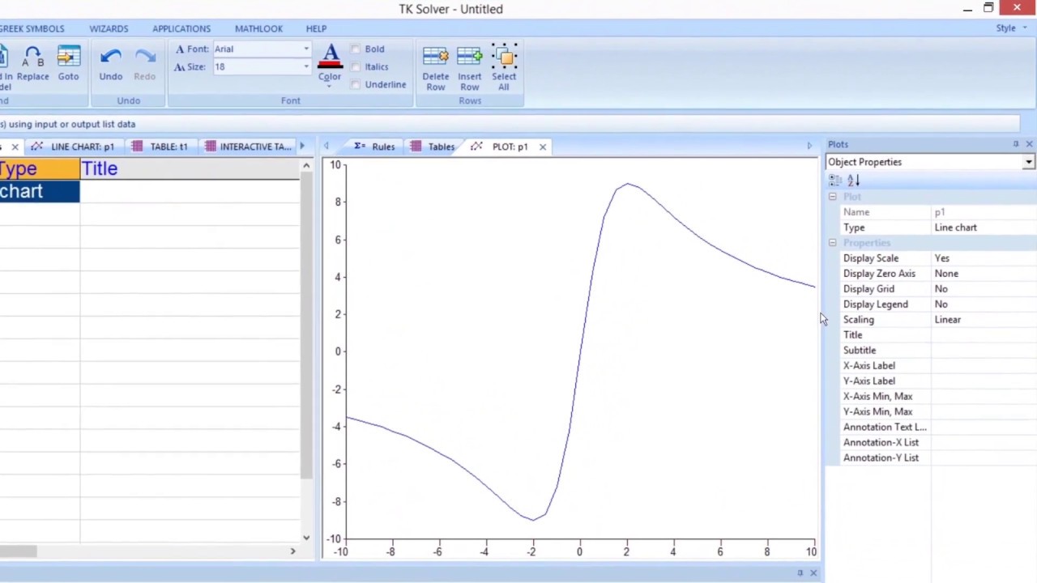The height and width of the screenshot is (583, 1037).
Task: Open the HELP ribbon tab
Action: pyautogui.click(x=316, y=28)
